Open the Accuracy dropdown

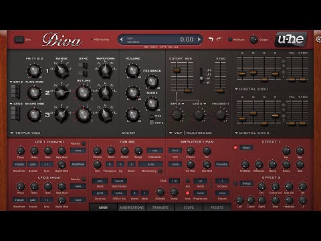coord(100,193)
